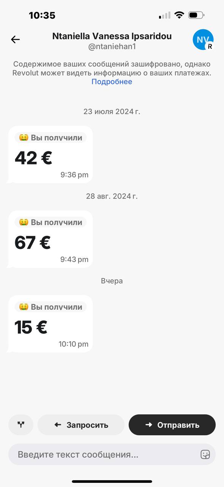Open the 42 € received transaction
The image size is (224, 487).
click(x=50, y=154)
